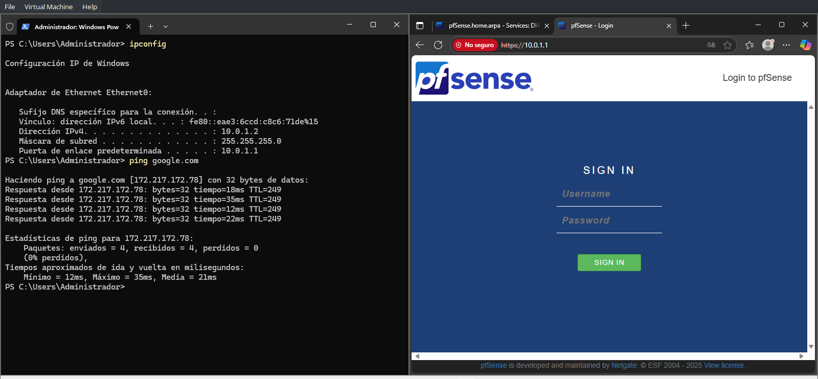The image size is (818, 379).
Task: Click the page's vertical scrollbar down arrow
Action: (811, 346)
